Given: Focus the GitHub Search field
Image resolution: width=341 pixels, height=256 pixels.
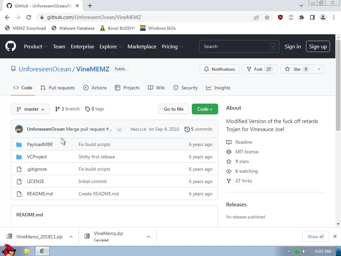Looking at the screenshot, I should (239, 46).
